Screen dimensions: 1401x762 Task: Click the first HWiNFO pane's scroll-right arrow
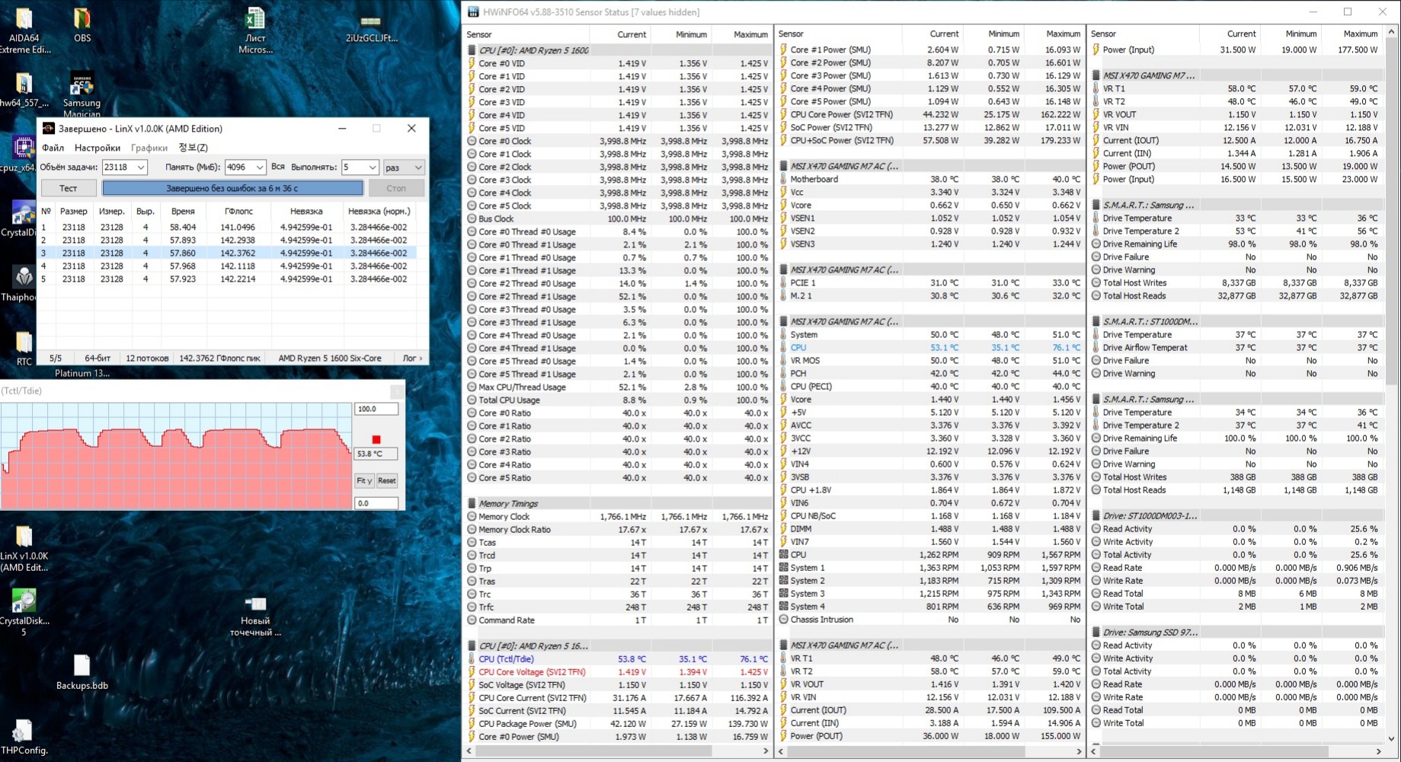(x=766, y=751)
